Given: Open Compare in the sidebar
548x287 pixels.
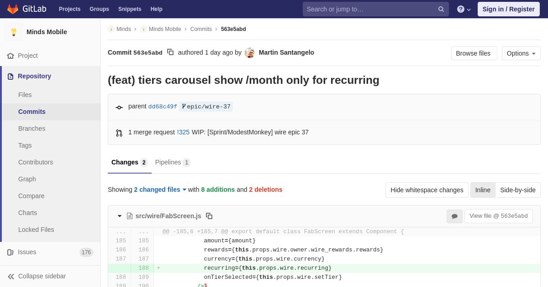Looking at the screenshot, I should [x=32, y=196].
